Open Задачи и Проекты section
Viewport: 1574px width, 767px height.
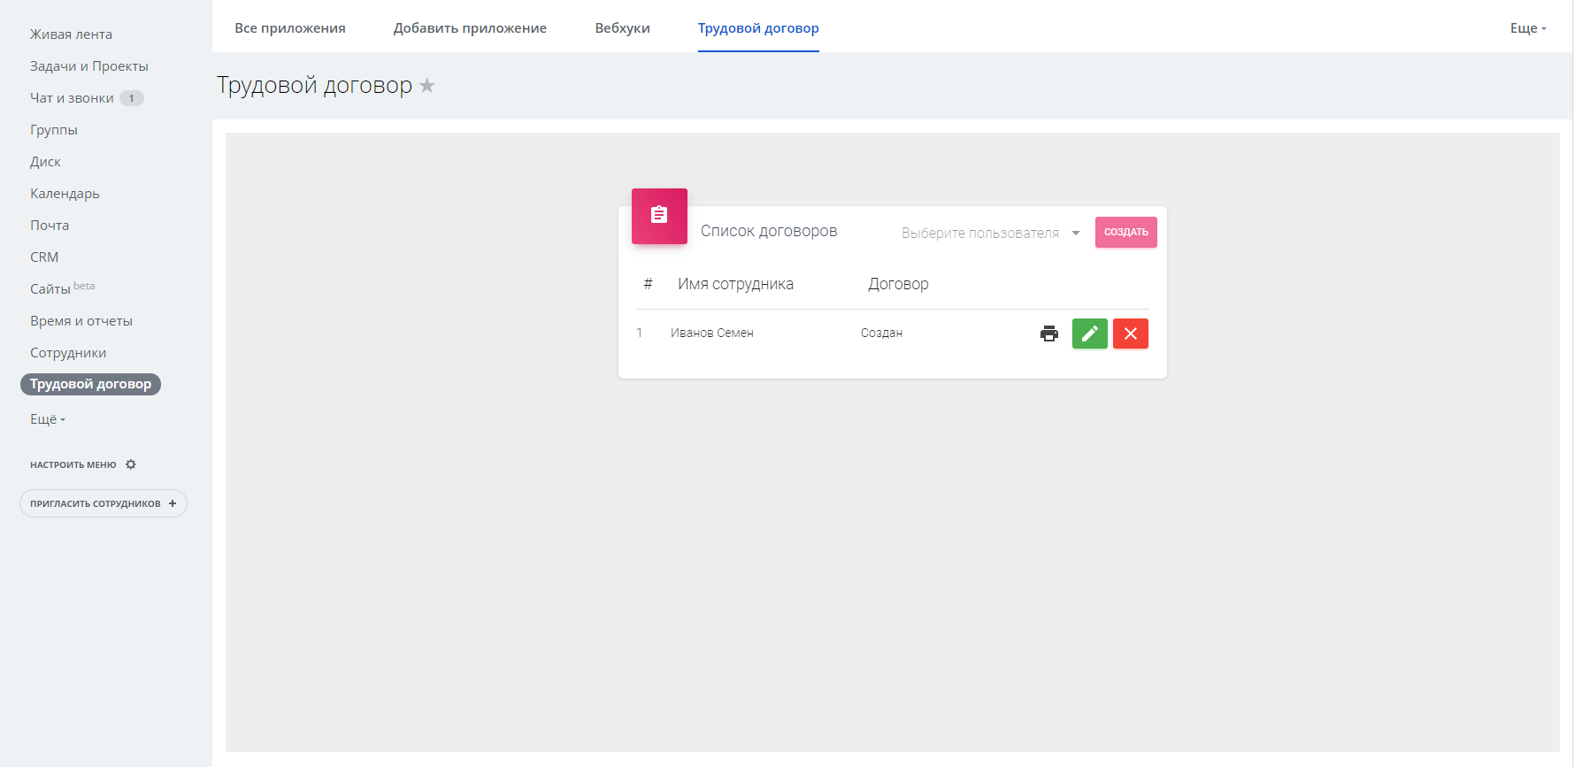click(x=88, y=66)
